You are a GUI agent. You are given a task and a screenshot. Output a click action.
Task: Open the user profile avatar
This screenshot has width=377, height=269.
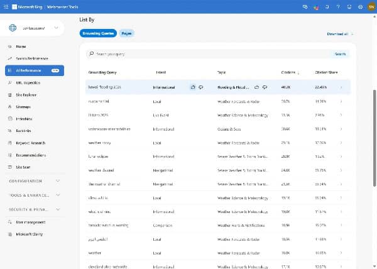(x=371, y=7)
